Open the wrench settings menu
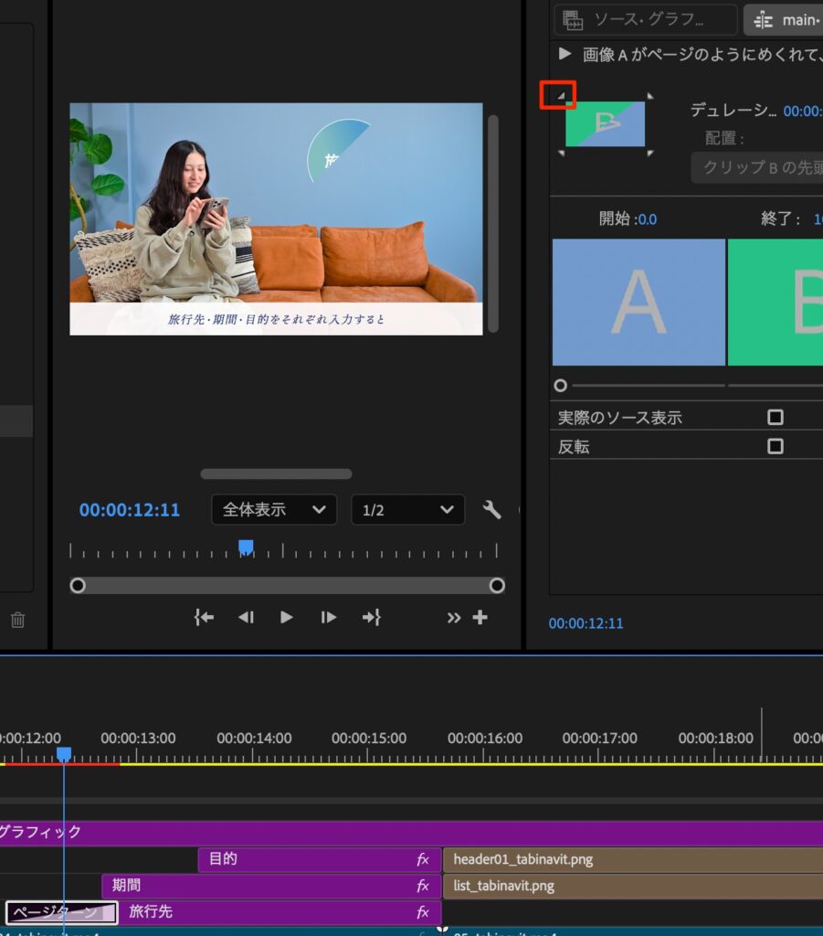This screenshot has height=936, width=823. [x=491, y=510]
